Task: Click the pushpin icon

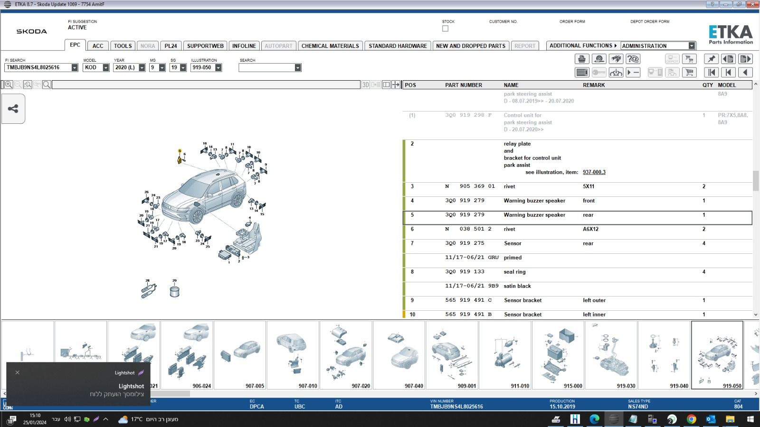Action: [711, 59]
